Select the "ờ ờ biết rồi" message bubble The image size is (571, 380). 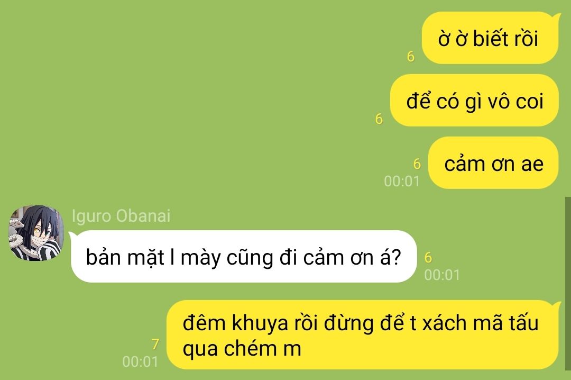[490, 38]
